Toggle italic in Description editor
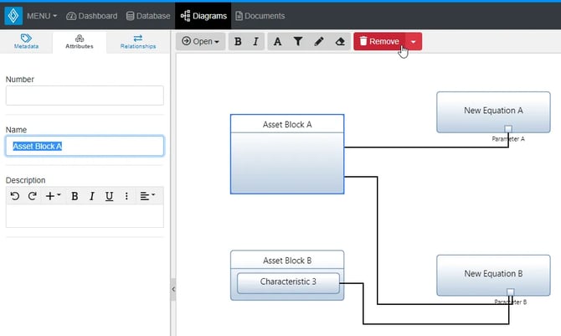Image resolution: width=561 pixels, height=336 pixels. tap(91, 196)
